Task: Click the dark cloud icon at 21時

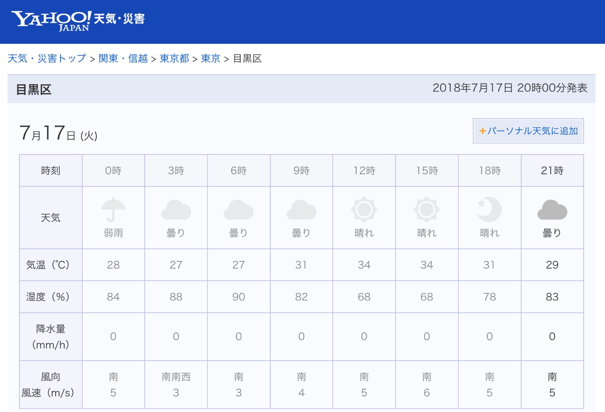Action: point(552,210)
